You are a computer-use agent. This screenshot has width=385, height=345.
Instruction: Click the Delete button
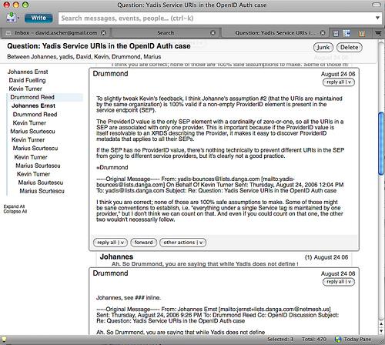pos(350,47)
